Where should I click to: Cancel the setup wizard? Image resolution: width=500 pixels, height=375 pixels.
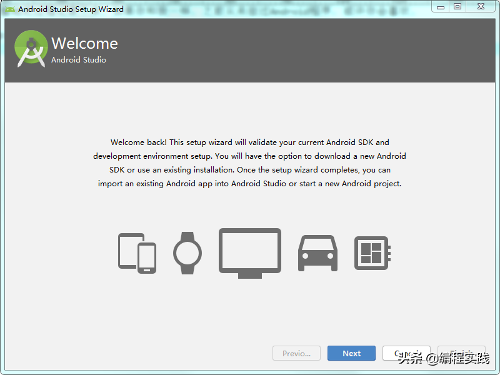click(406, 353)
